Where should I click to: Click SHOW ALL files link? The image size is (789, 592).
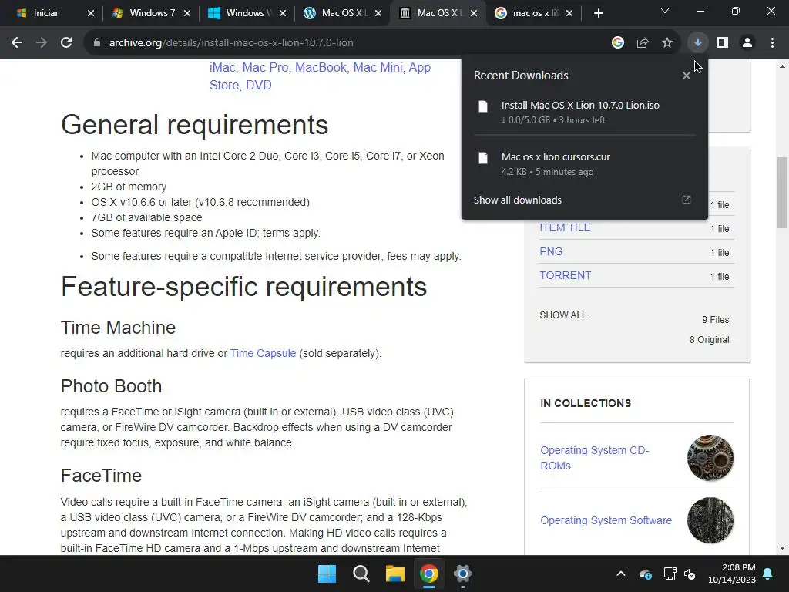[x=563, y=315]
